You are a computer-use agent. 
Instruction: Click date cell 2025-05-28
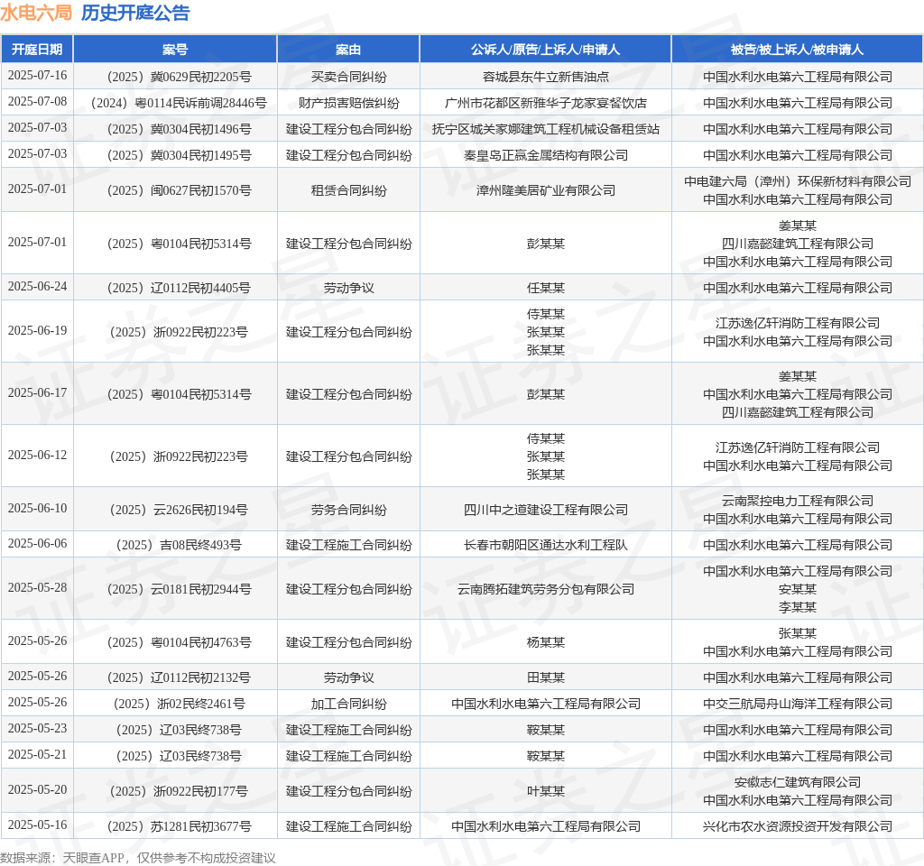37,588
